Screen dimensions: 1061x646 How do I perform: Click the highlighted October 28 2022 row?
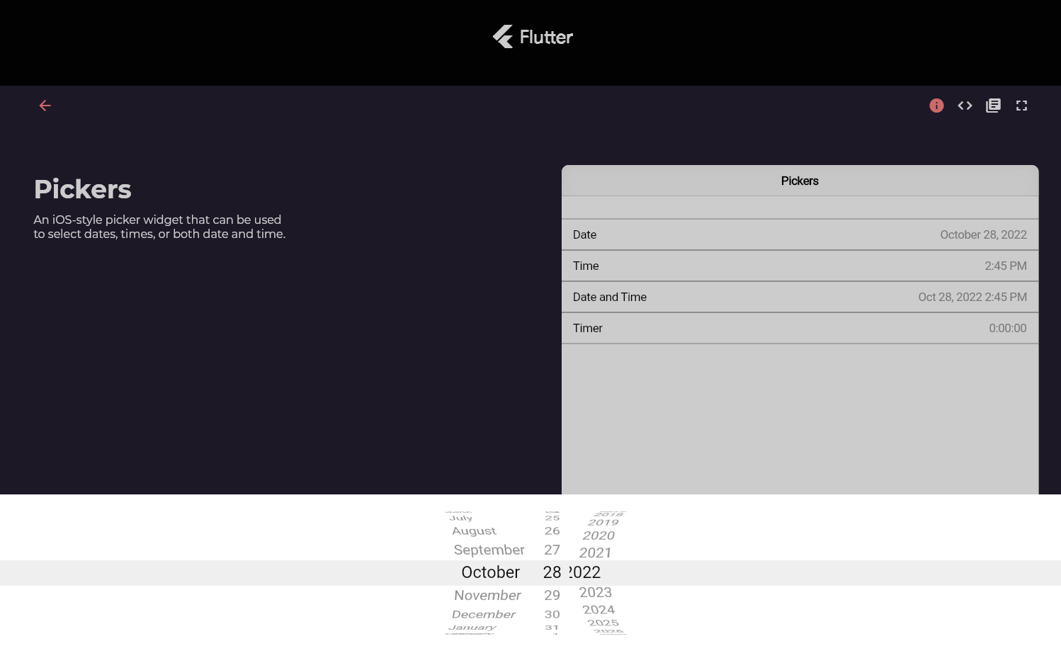pyautogui.click(x=530, y=572)
